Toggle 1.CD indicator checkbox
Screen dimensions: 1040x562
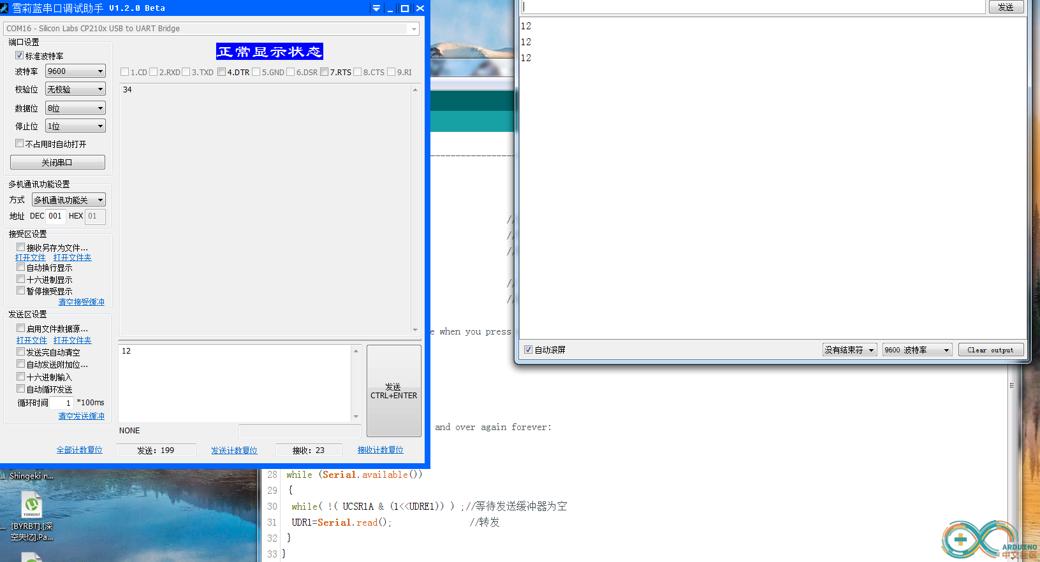(x=124, y=72)
